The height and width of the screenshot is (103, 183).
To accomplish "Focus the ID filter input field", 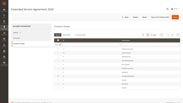I will 91,45.
